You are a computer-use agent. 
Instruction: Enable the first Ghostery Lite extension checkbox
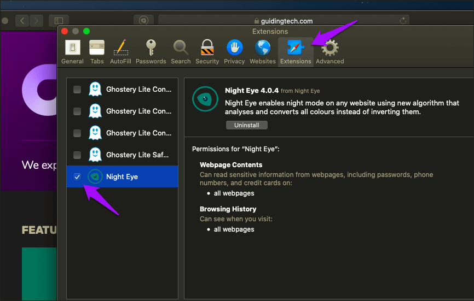(x=77, y=90)
